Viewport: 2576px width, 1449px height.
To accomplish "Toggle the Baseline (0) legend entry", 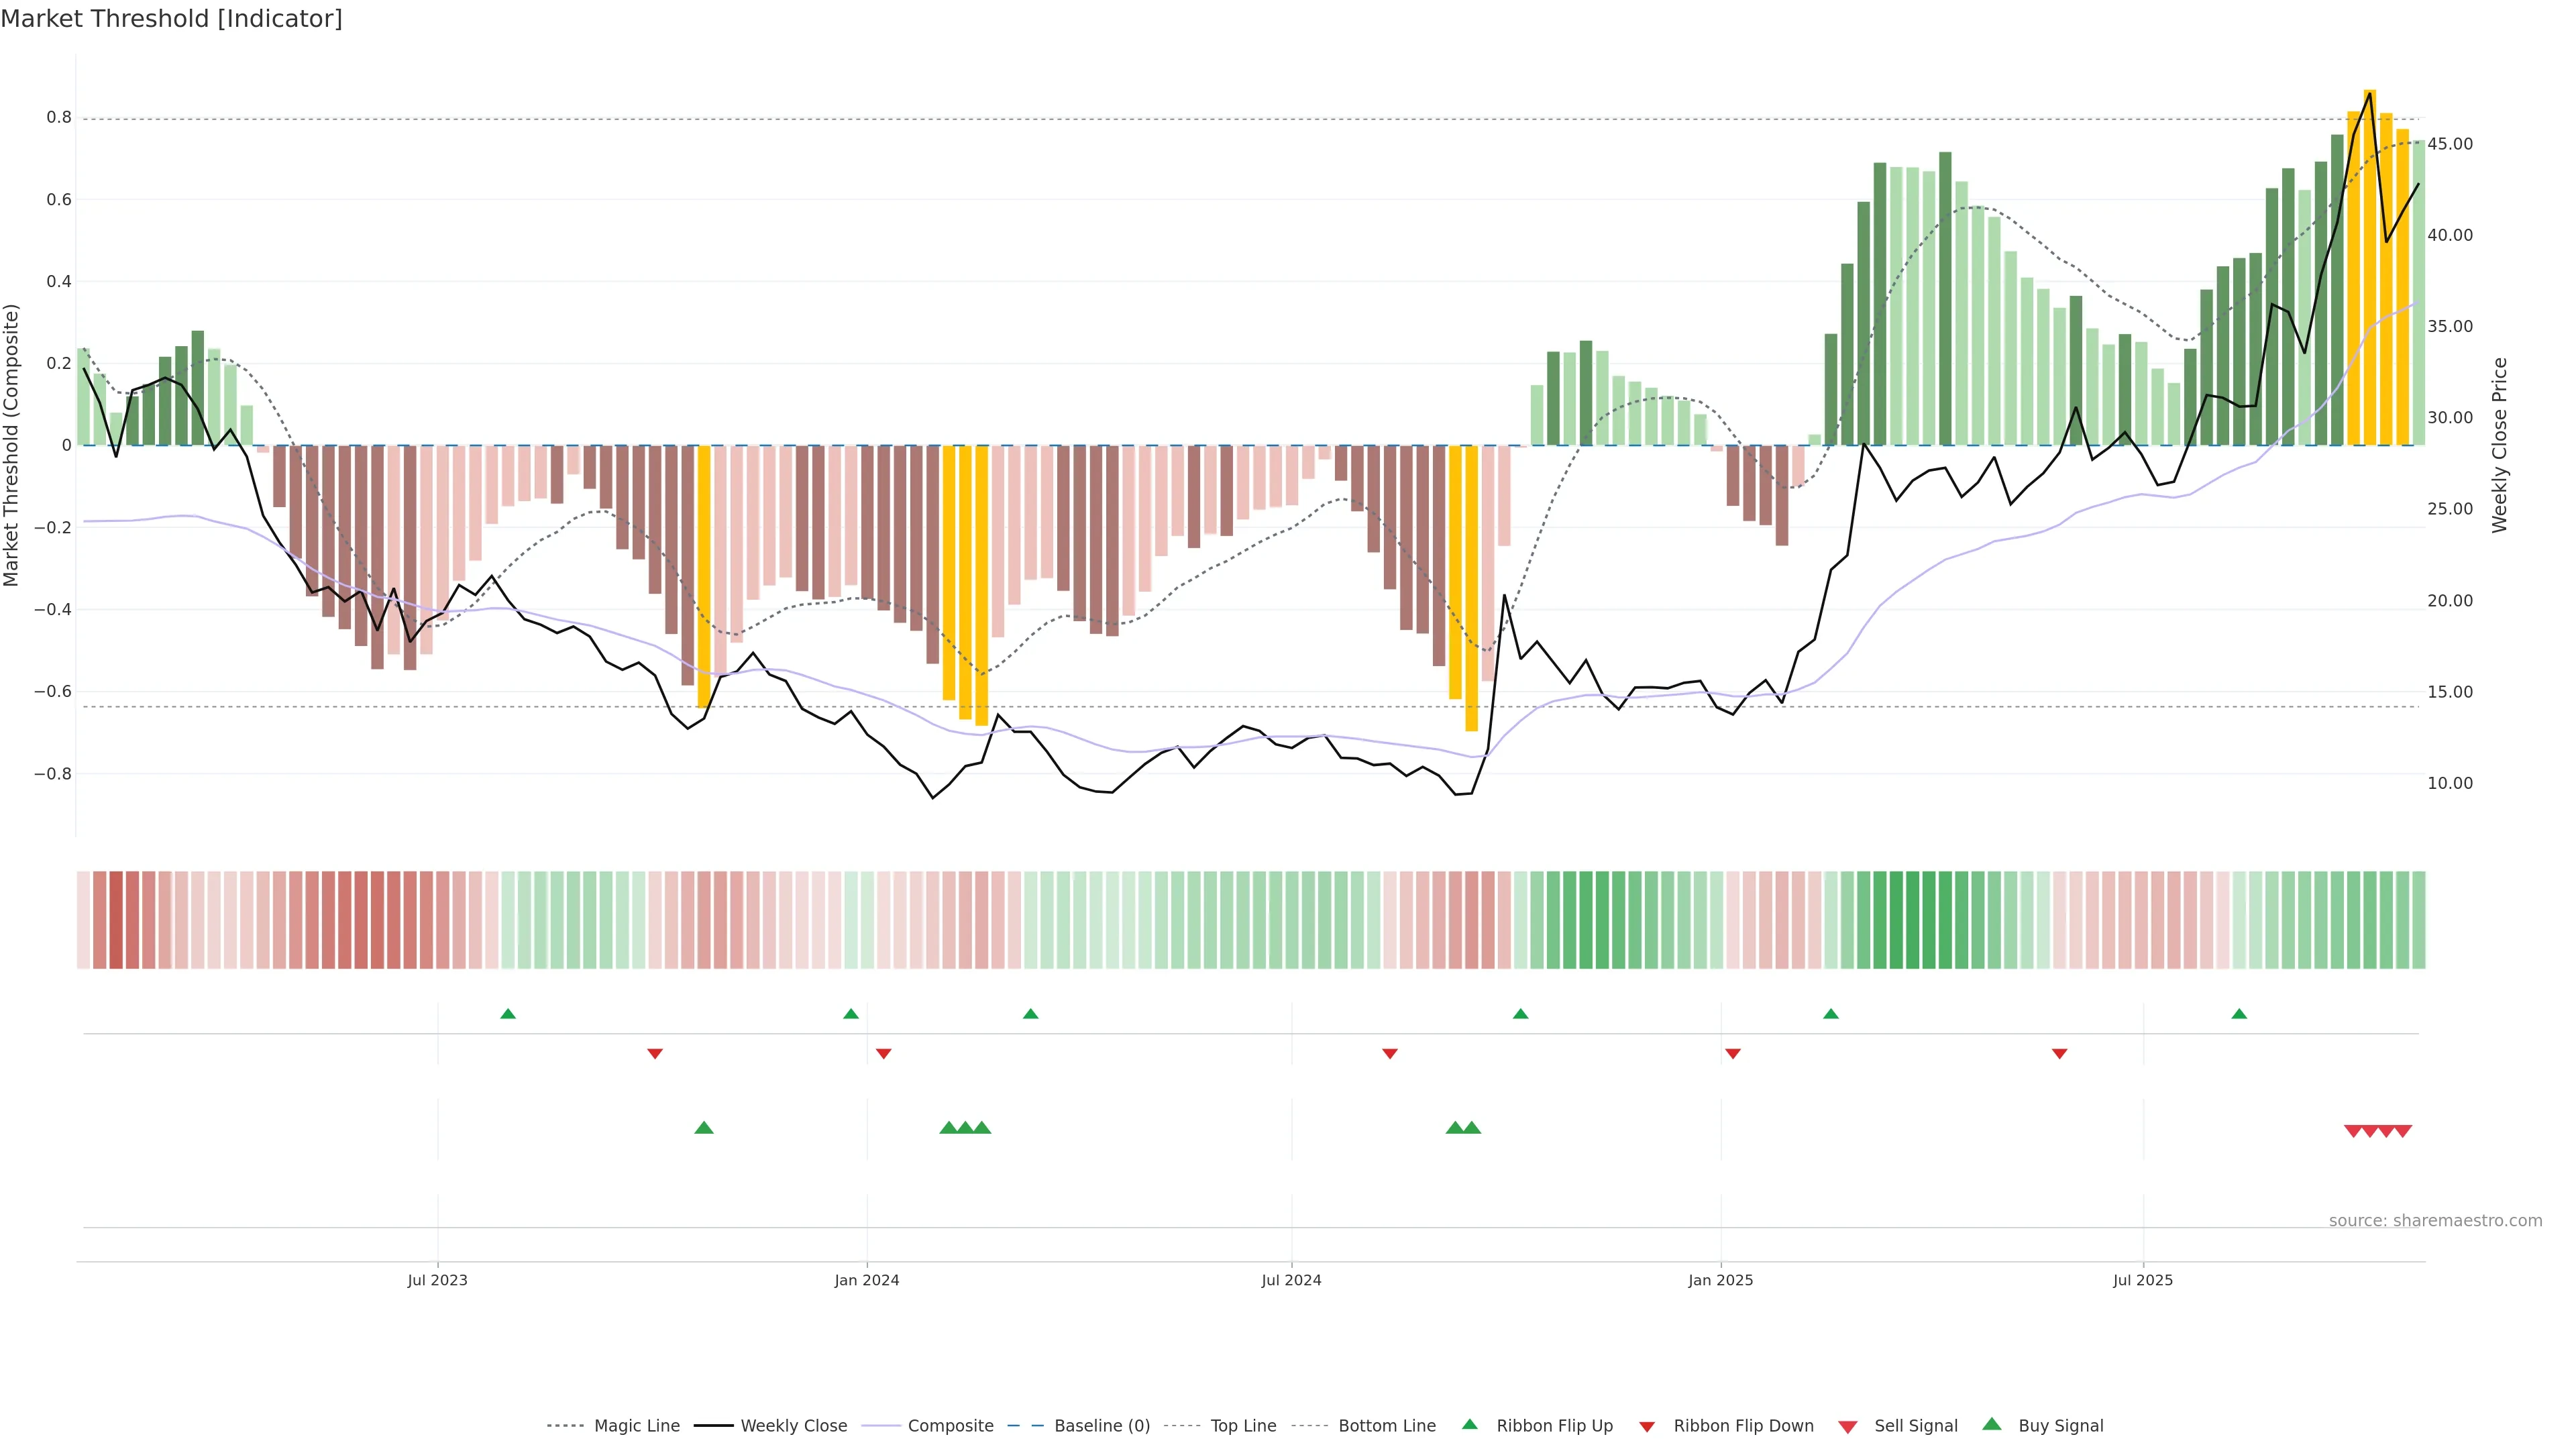I will coord(1102,1426).
